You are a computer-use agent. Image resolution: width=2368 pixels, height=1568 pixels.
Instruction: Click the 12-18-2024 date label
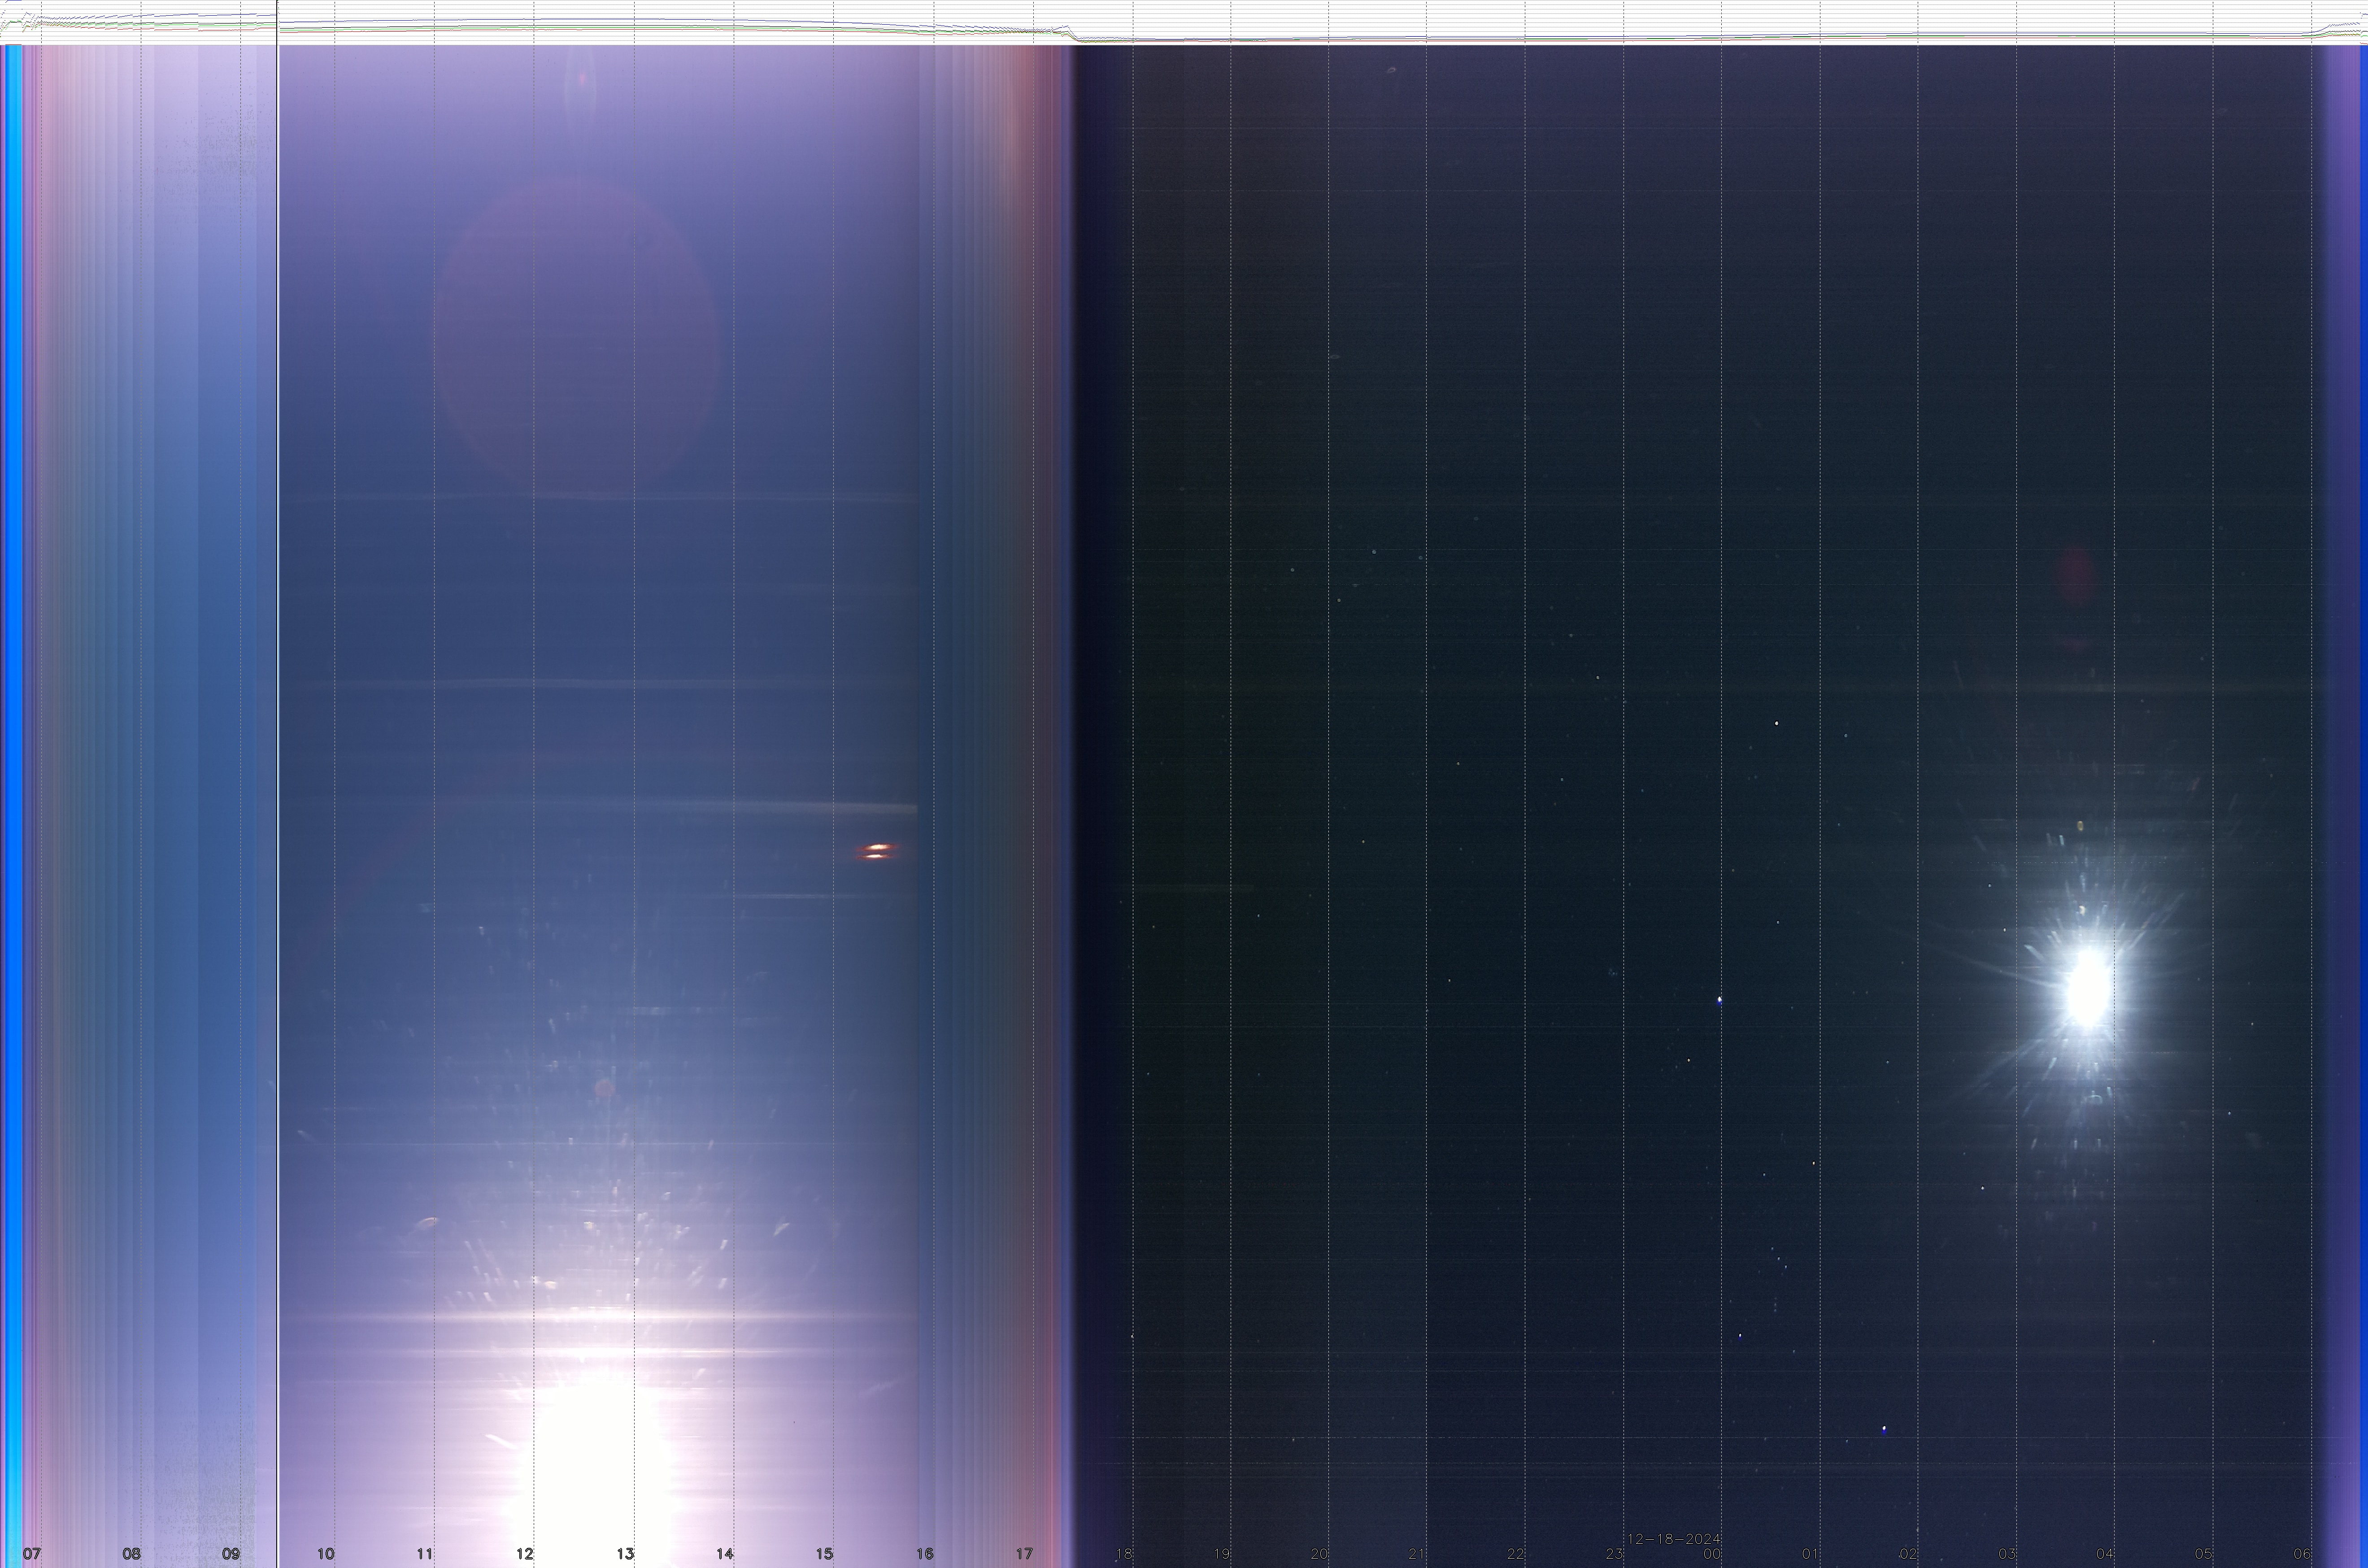[x=1674, y=1538]
